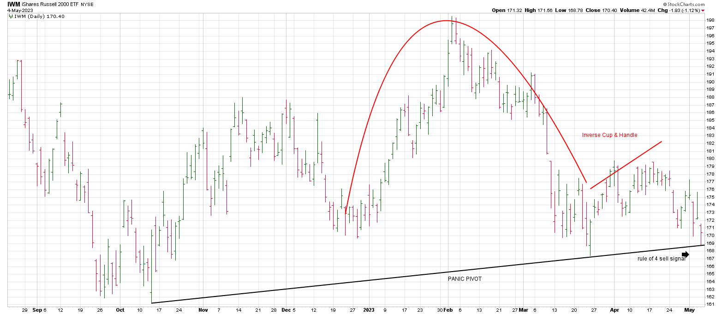This screenshot has height=314, width=722.
Task: Click the 'Inverse Cup & Handle' annotation
Action: pyautogui.click(x=609, y=135)
